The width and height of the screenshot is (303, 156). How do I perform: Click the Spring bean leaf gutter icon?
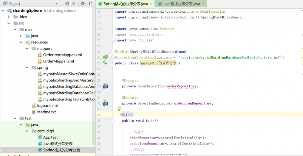coord(105,57)
